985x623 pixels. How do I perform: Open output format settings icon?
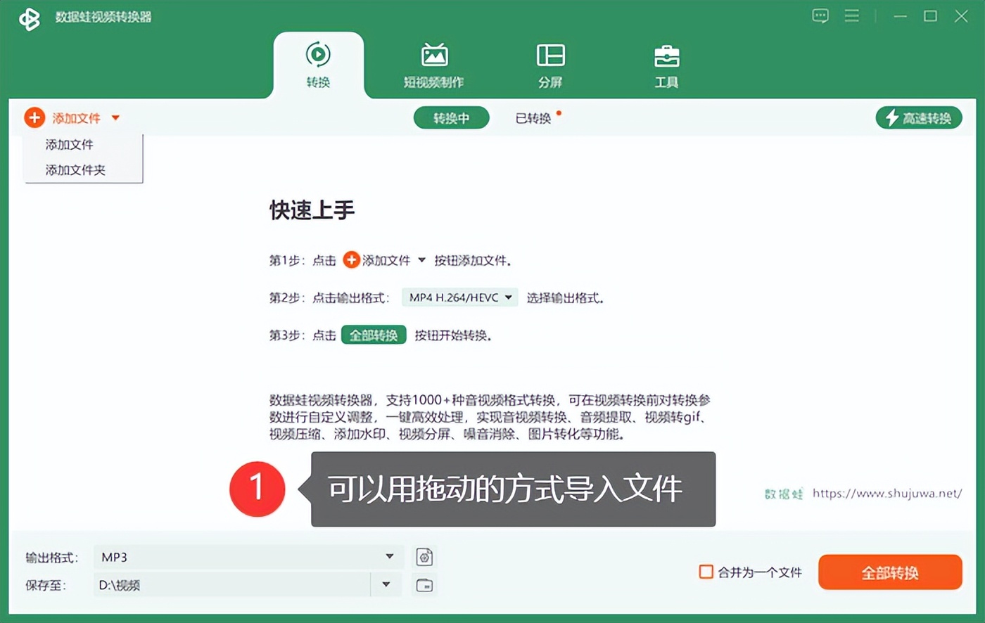click(x=424, y=557)
